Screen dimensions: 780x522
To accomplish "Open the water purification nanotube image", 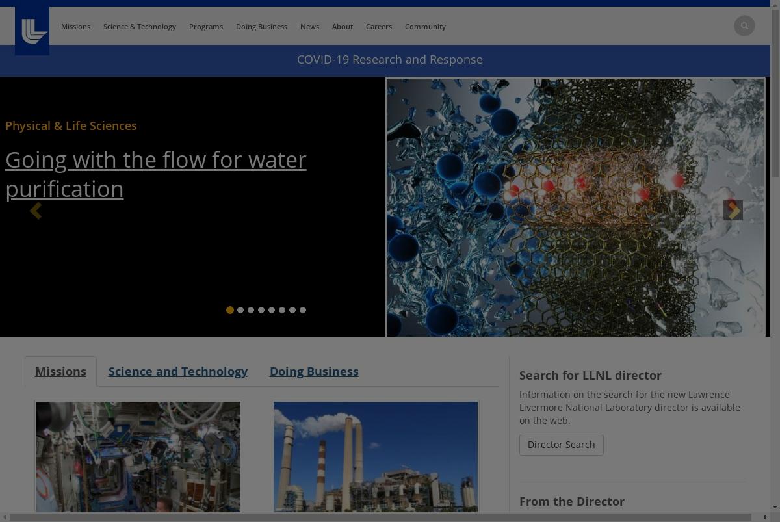I will click(x=575, y=207).
